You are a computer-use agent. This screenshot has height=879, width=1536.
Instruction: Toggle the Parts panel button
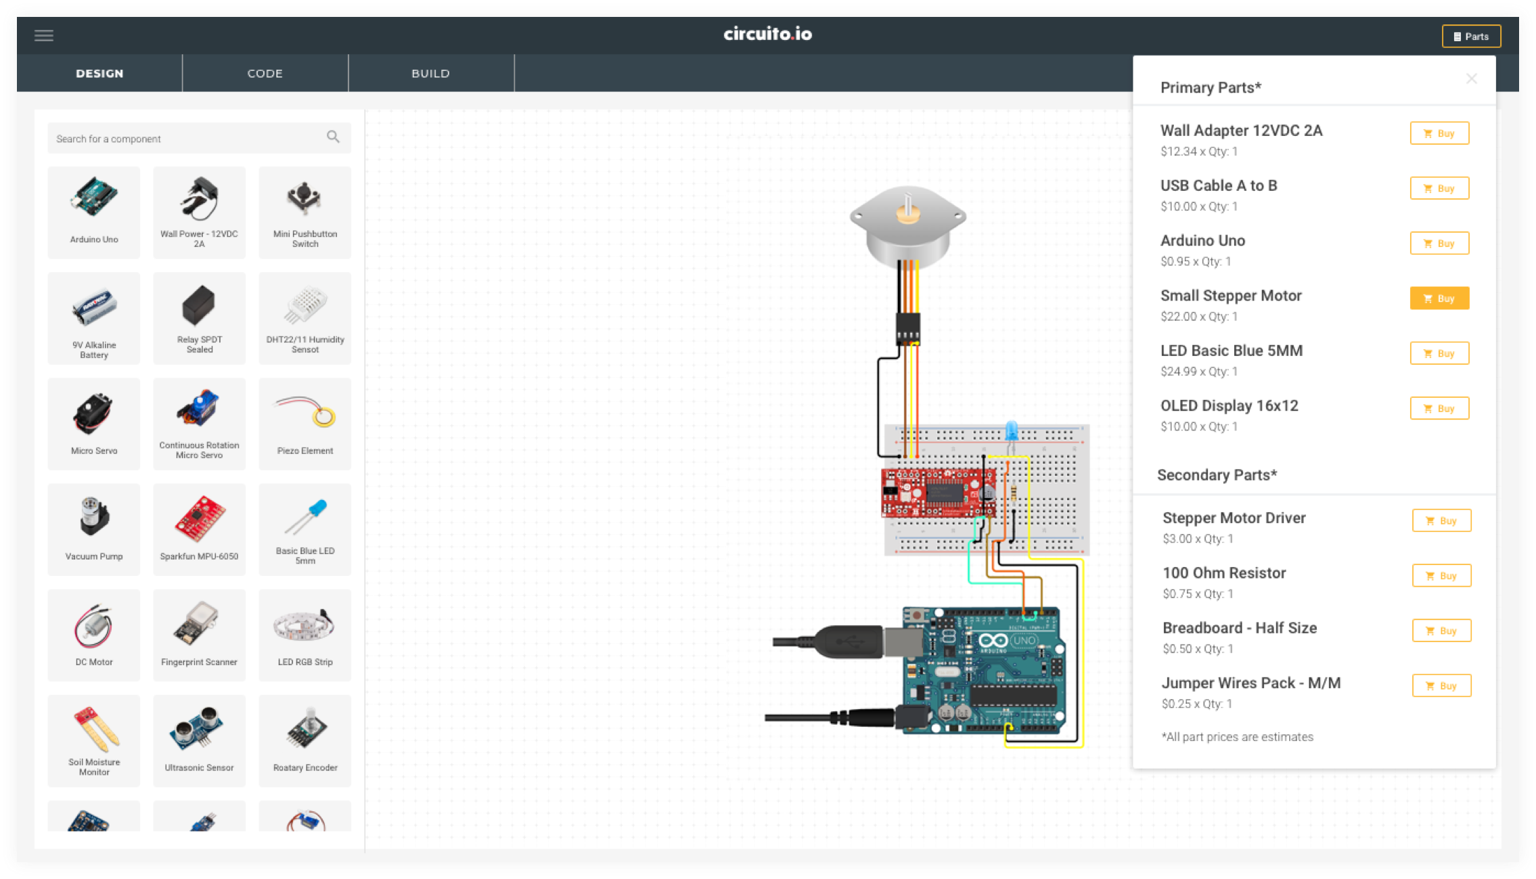(x=1471, y=37)
